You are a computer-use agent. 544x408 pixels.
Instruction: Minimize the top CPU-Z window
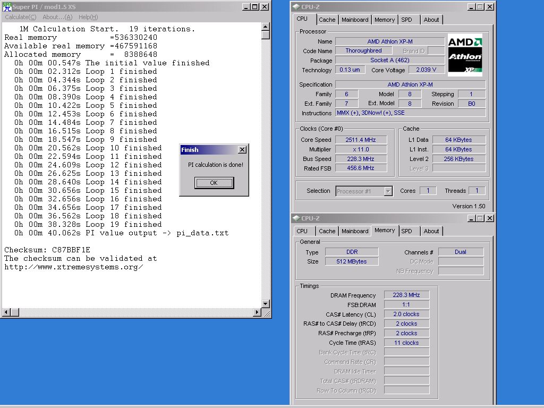[x=471, y=6]
